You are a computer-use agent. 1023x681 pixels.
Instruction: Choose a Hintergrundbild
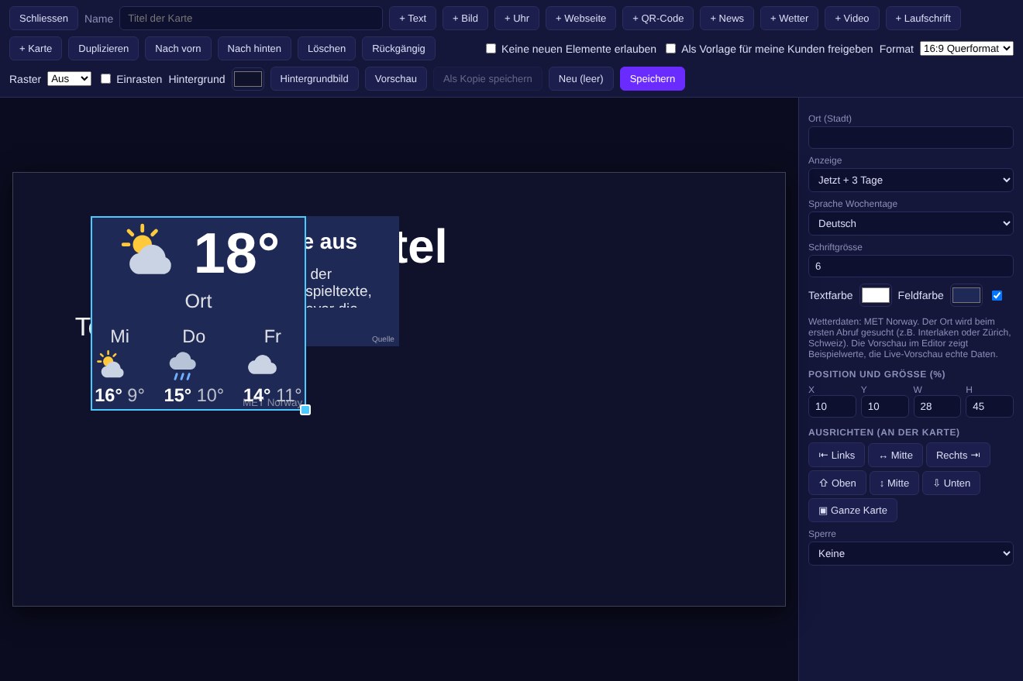pos(314,78)
